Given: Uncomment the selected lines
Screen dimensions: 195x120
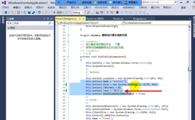Looking at the screenshot, I should coord(112,12).
